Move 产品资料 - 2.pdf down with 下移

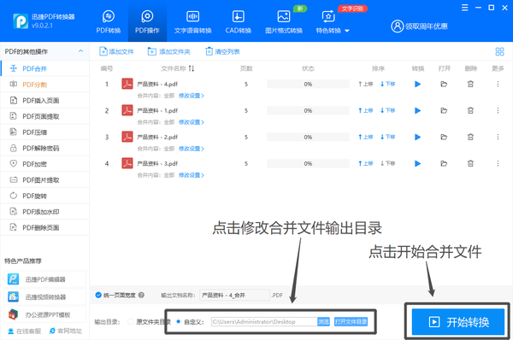(387, 137)
